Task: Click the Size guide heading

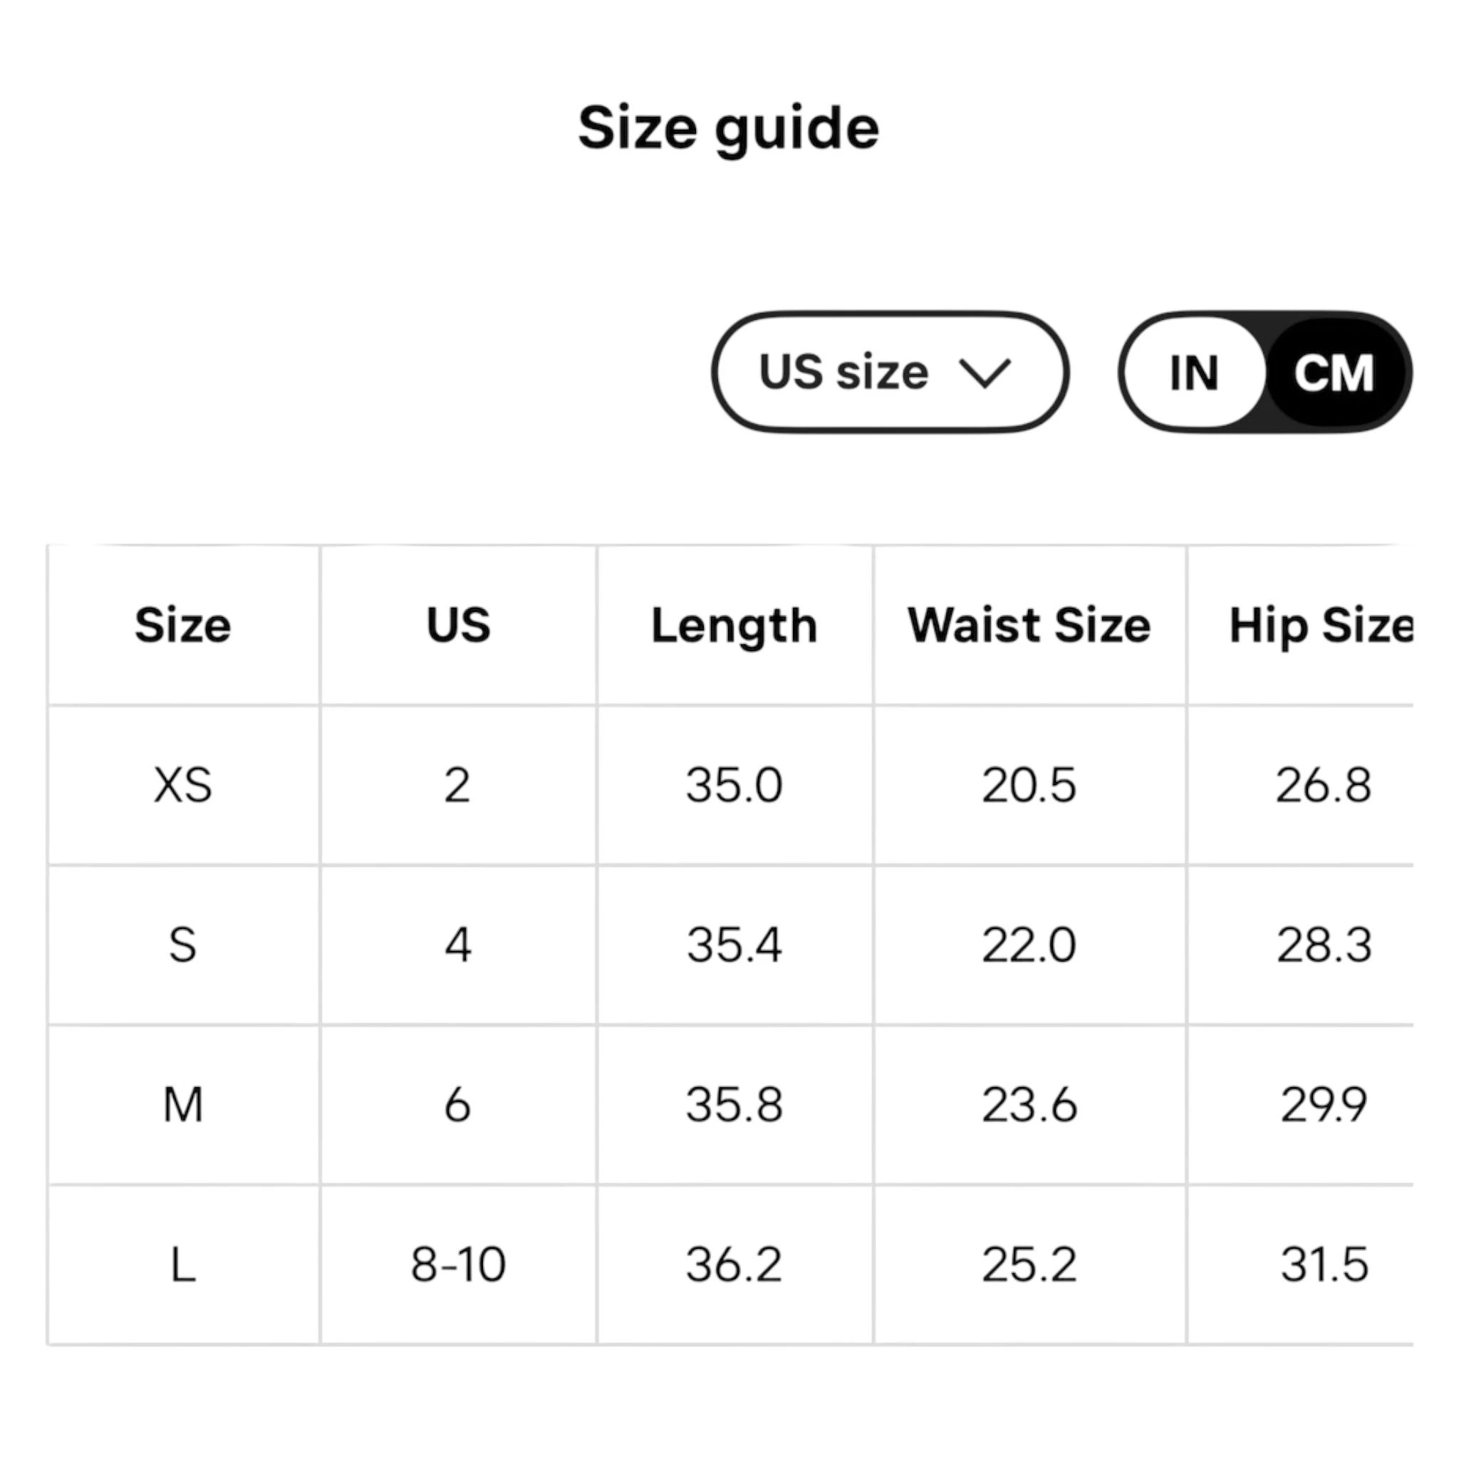Action: pyautogui.click(x=728, y=128)
